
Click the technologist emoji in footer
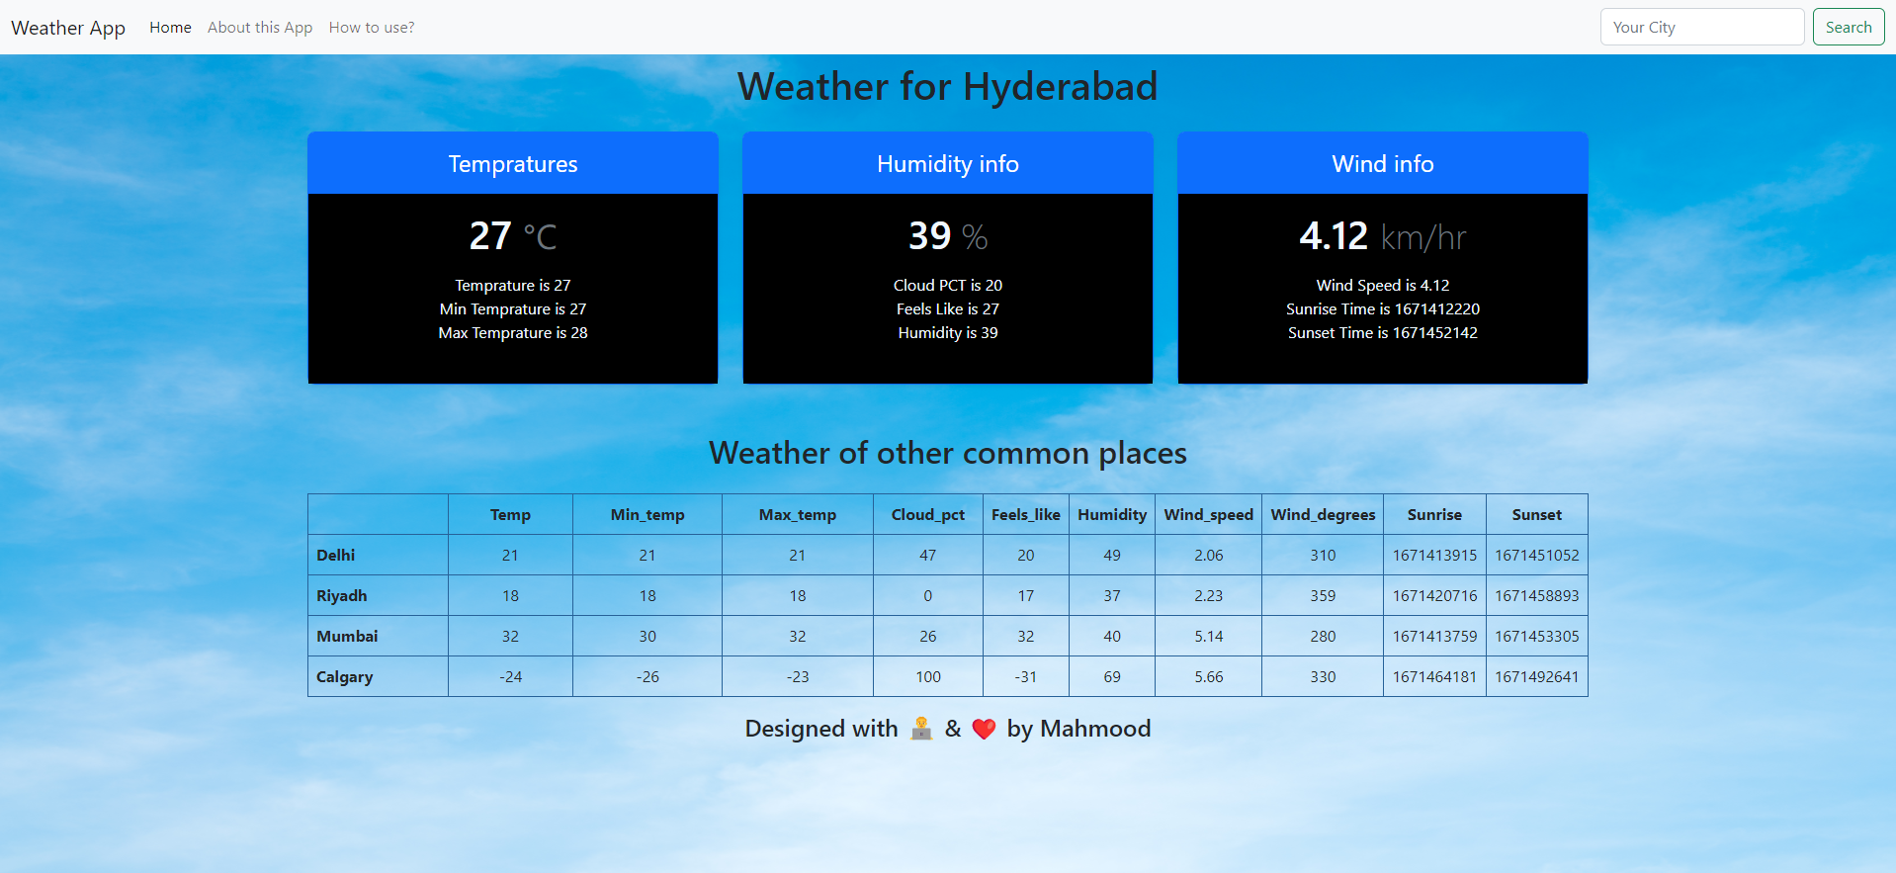pyautogui.click(x=921, y=729)
